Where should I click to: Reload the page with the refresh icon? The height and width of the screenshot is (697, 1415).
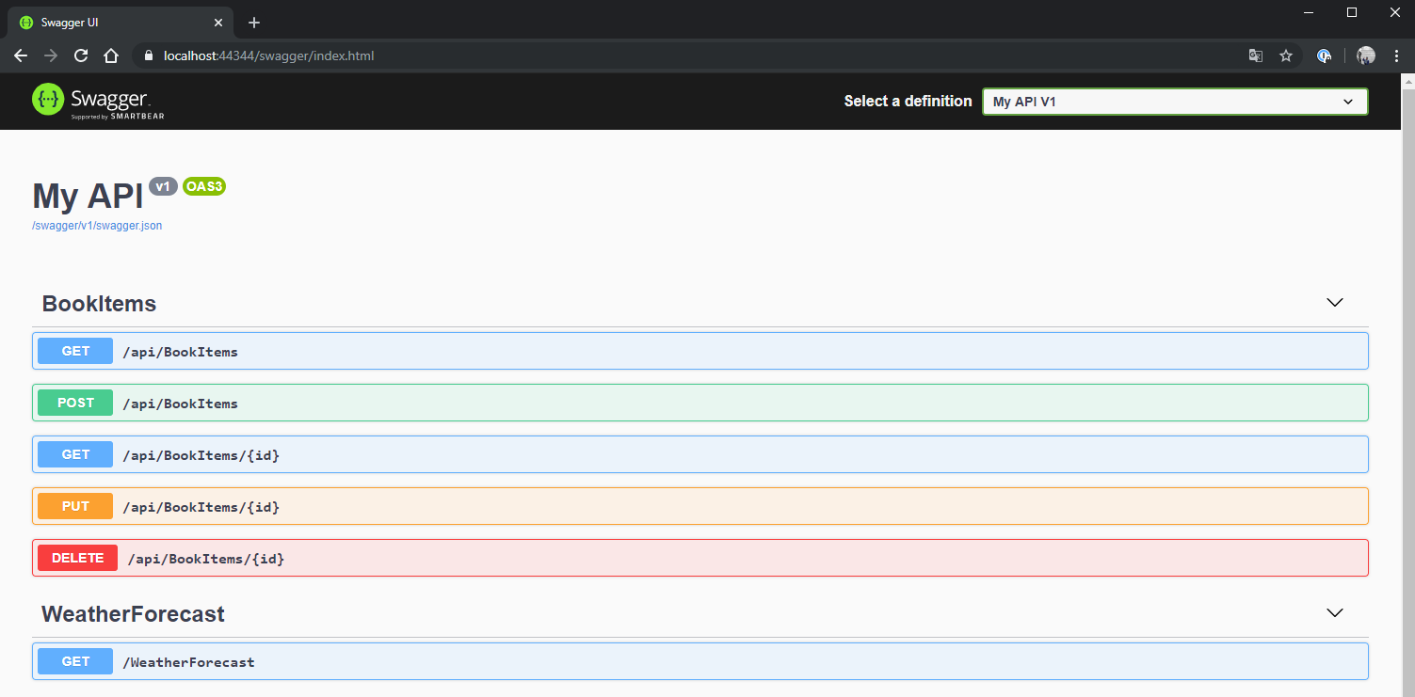click(x=80, y=55)
